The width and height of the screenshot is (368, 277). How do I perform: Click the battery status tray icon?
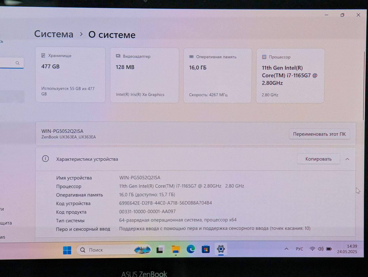pos(329,249)
